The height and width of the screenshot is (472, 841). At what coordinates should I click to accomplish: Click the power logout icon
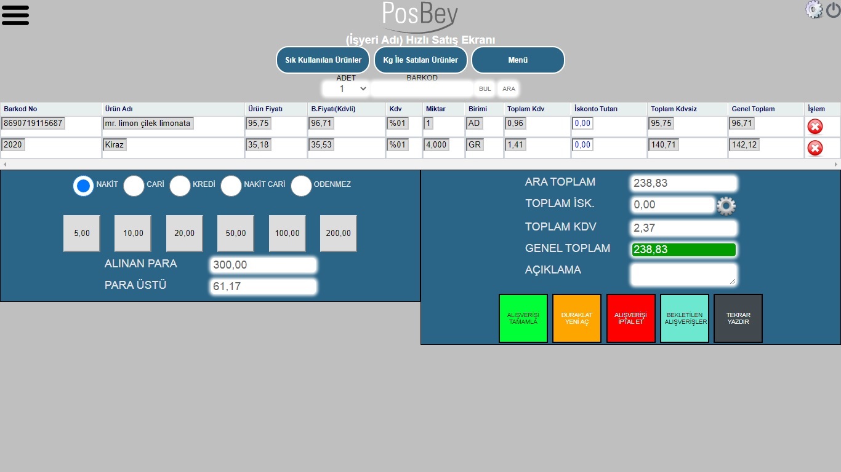pos(833,10)
